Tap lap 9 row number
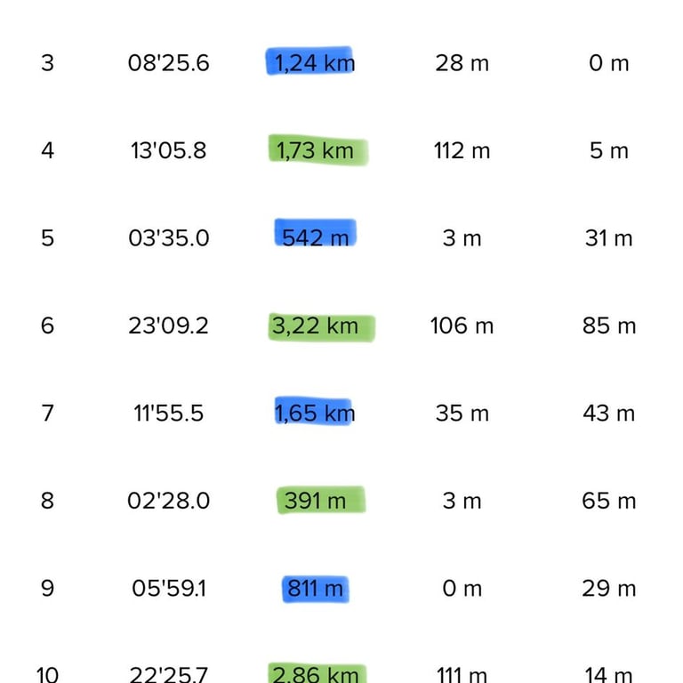Image resolution: width=683 pixels, height=683 pixels. point(47,589)
